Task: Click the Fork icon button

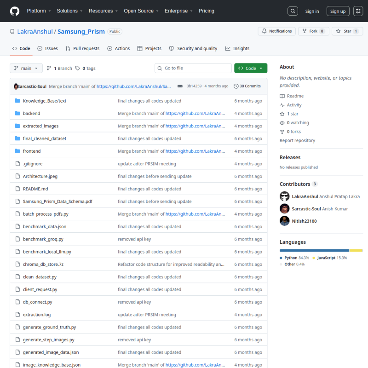Action: (314, 31)
